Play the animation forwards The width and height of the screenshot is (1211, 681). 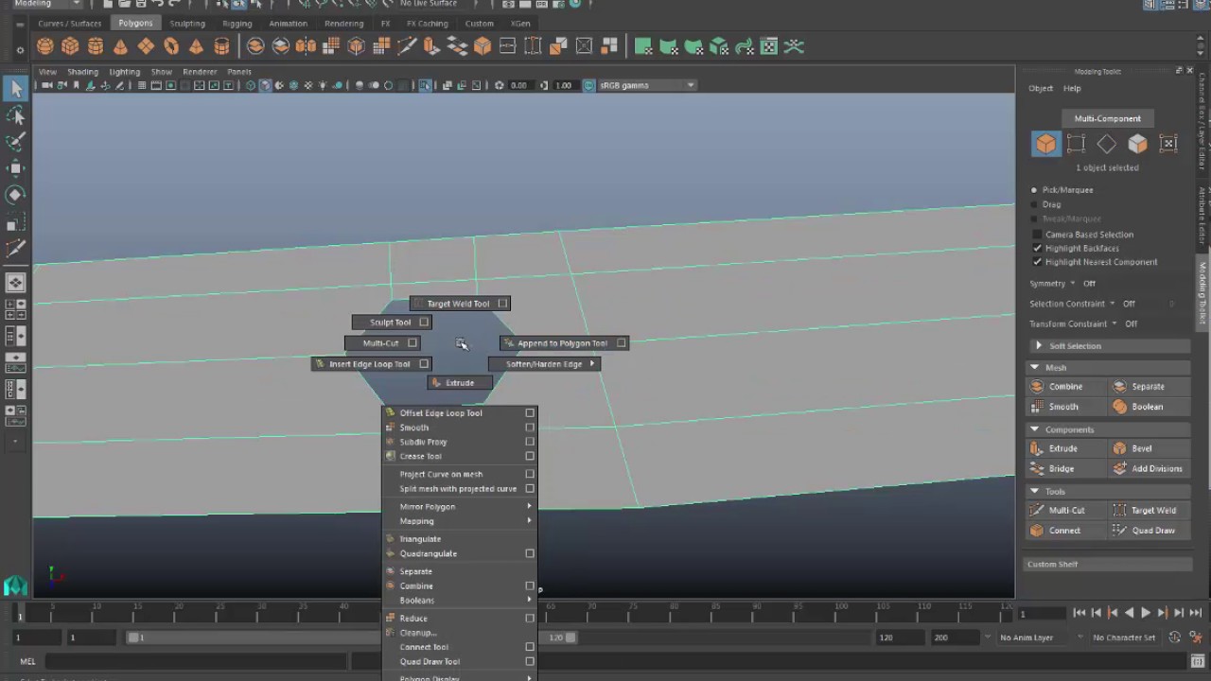pos(1145,613)
